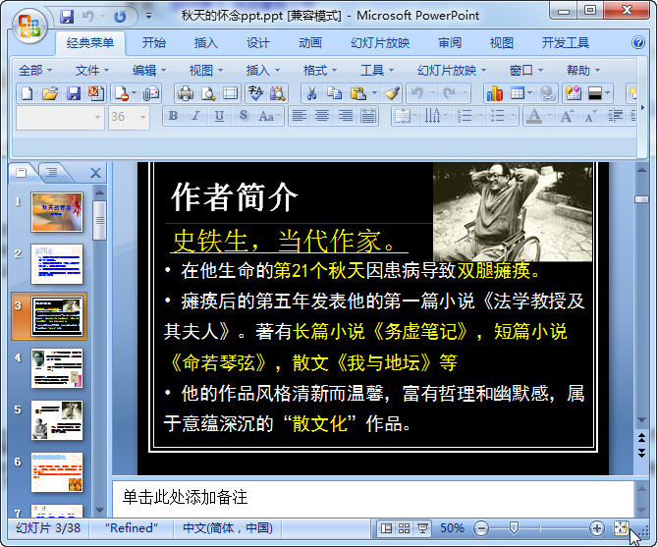Click the email attachment paperclip icon

[x=151, y=93]
